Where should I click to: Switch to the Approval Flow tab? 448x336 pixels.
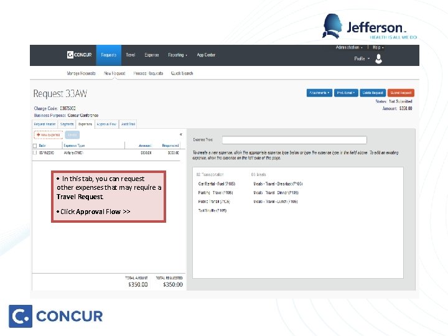tap(106, 124)
